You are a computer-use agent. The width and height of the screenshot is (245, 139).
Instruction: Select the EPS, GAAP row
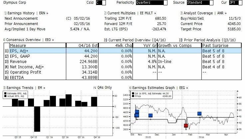coord(122,56)
